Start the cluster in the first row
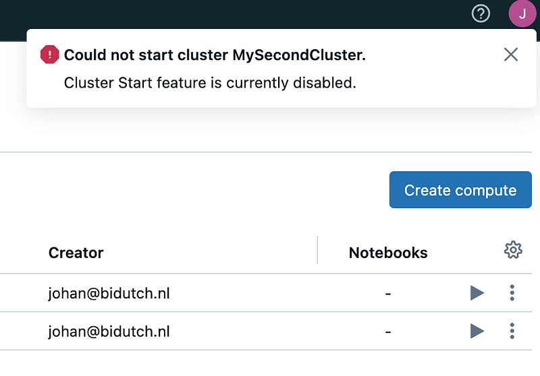Viewport: 540px width, 376px height. click(477, 293)
